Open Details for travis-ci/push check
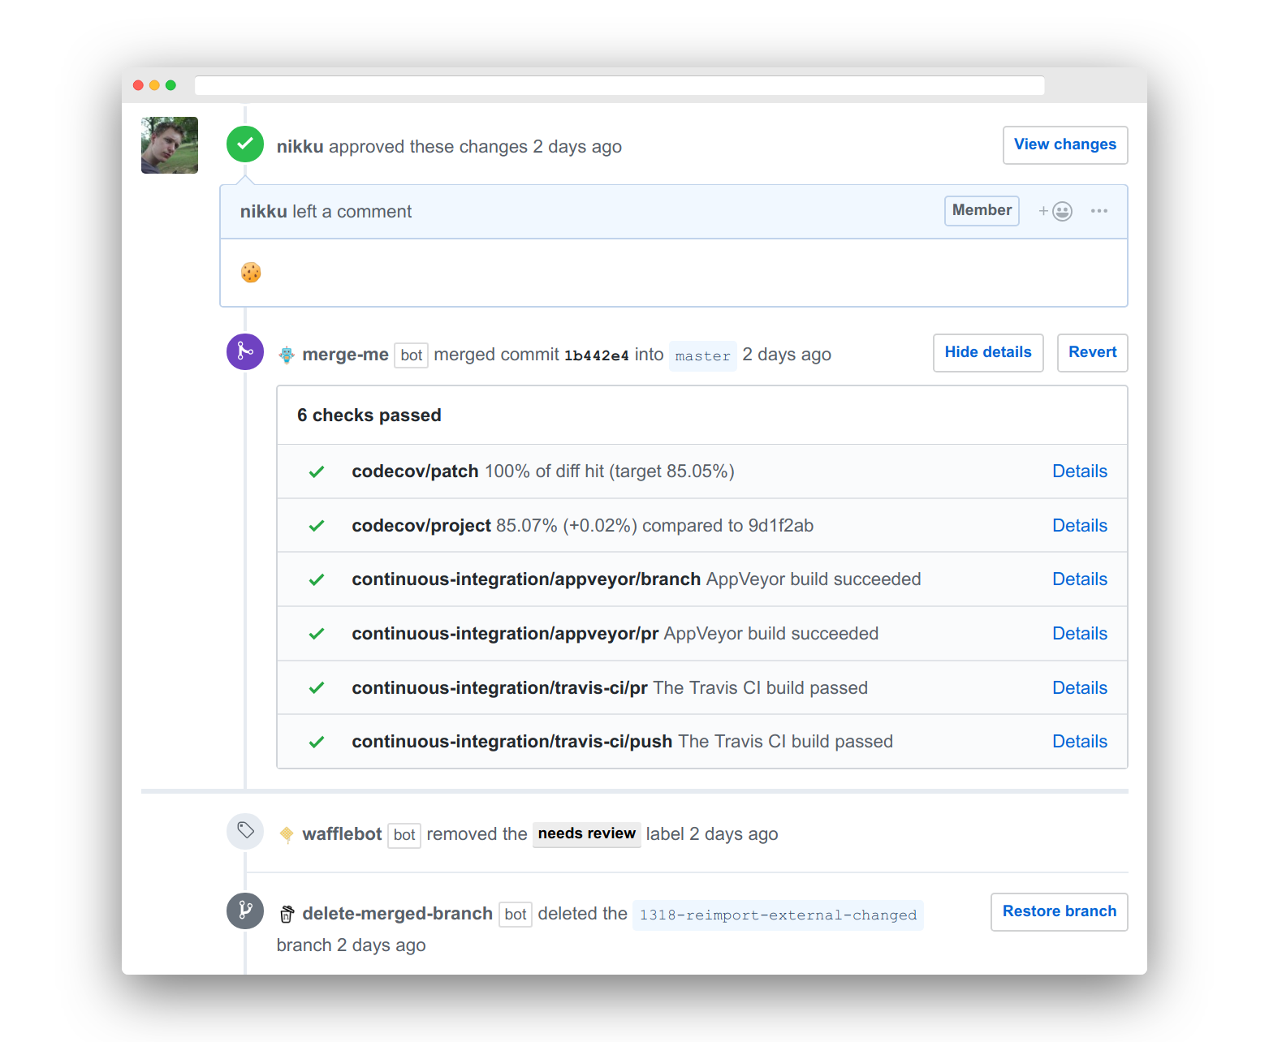 (x=1080, y=742)
